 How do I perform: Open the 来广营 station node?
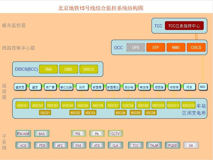point(50,87)
